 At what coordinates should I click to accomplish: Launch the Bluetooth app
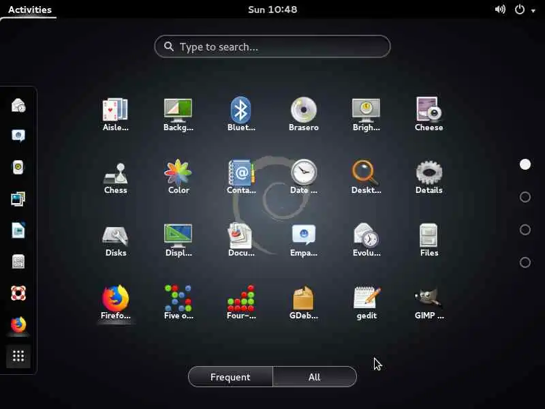click(x=241, y=114)
